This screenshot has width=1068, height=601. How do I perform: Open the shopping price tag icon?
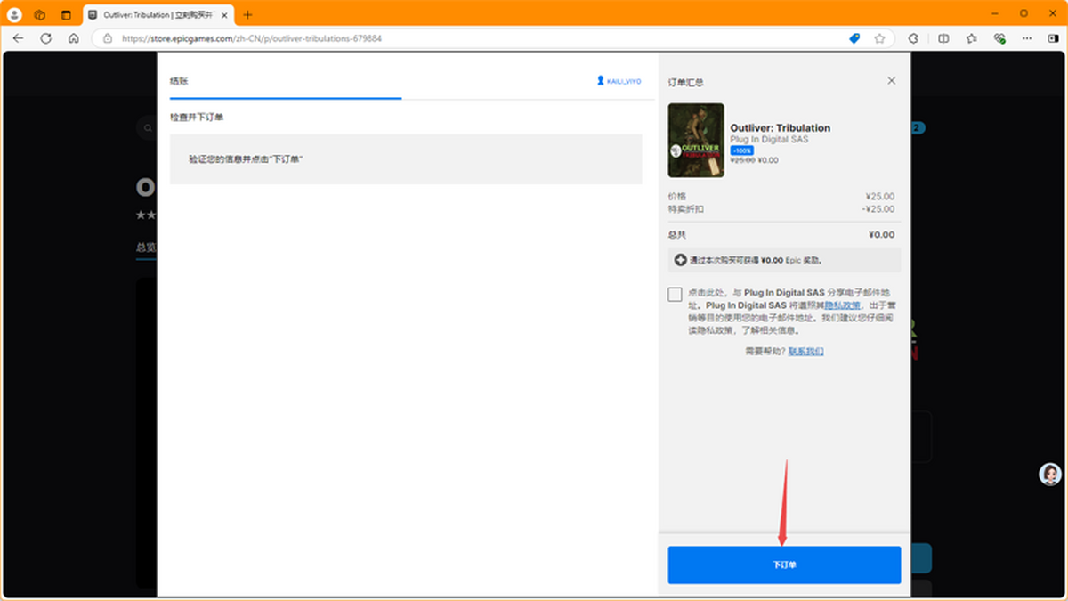[x=854, y=38]
